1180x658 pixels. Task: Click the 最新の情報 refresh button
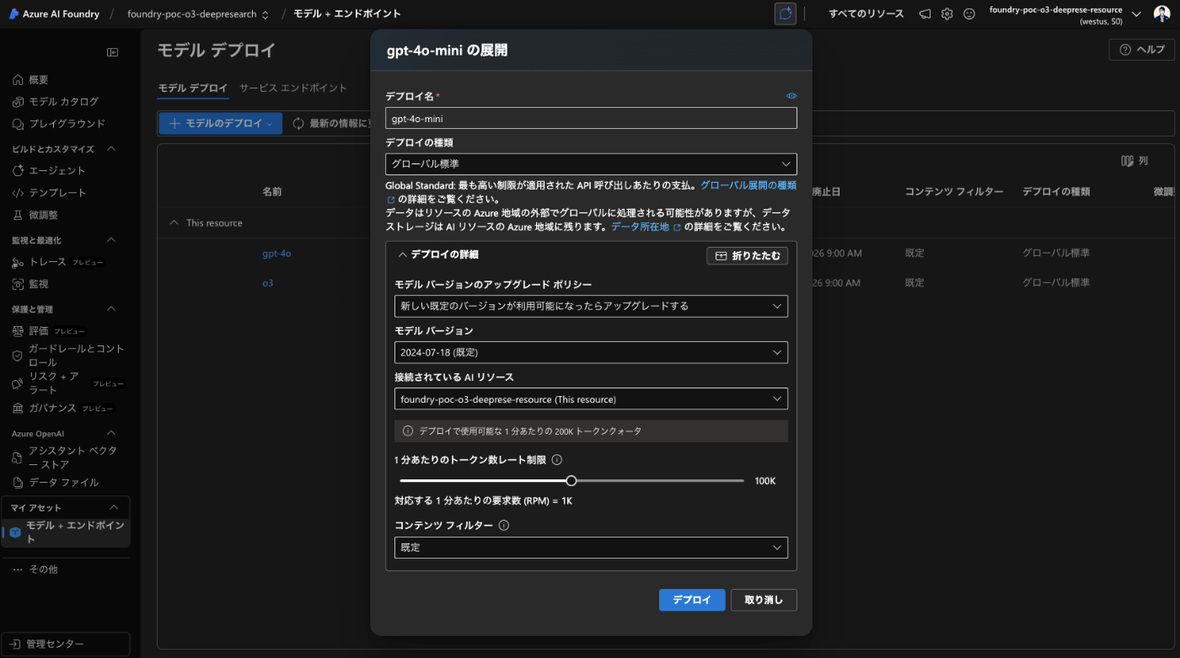click(x=331, y=123)
